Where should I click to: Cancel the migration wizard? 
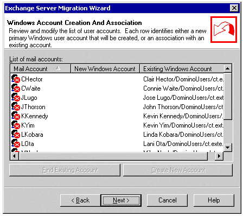point(168,200)
